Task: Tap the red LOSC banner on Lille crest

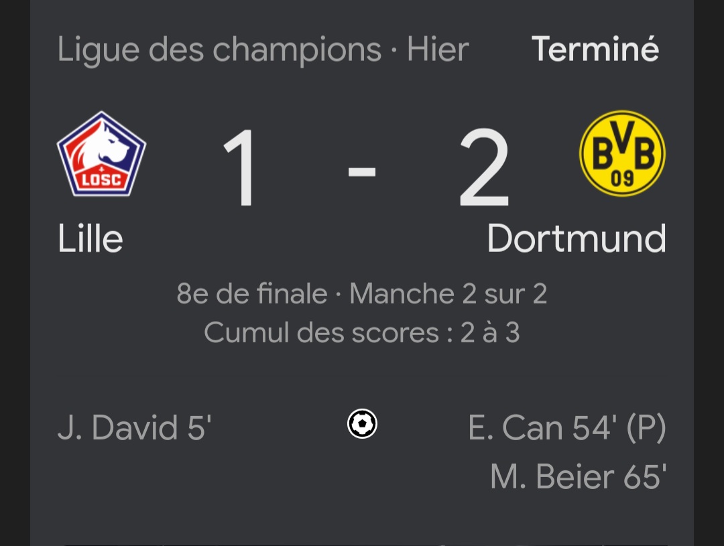Action: pos(101,179)
